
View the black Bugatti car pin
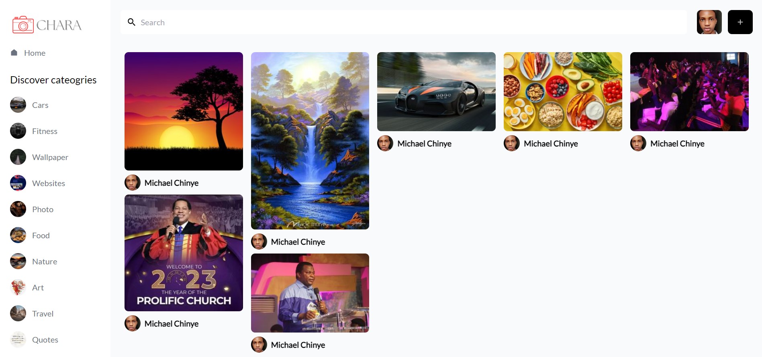coord(436,91)
